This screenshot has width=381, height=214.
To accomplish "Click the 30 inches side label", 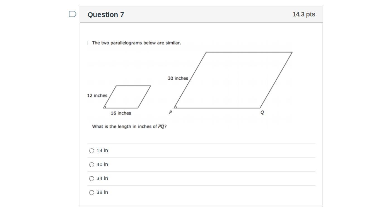I will [x=178, y=78].
